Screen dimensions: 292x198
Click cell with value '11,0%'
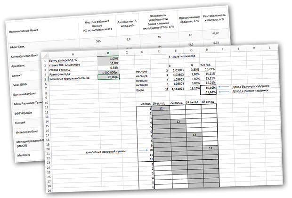coord(108,63)
